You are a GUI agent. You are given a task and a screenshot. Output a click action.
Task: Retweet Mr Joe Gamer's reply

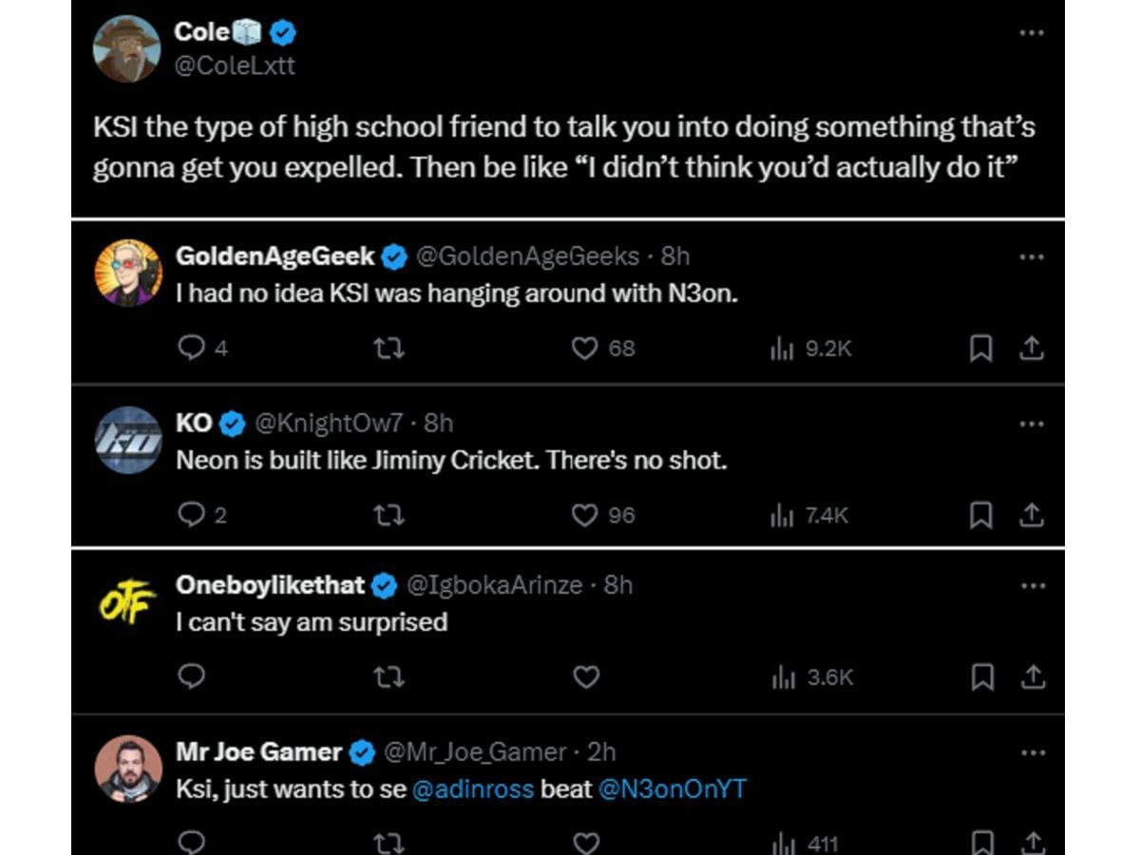click(x=389, y=840)
